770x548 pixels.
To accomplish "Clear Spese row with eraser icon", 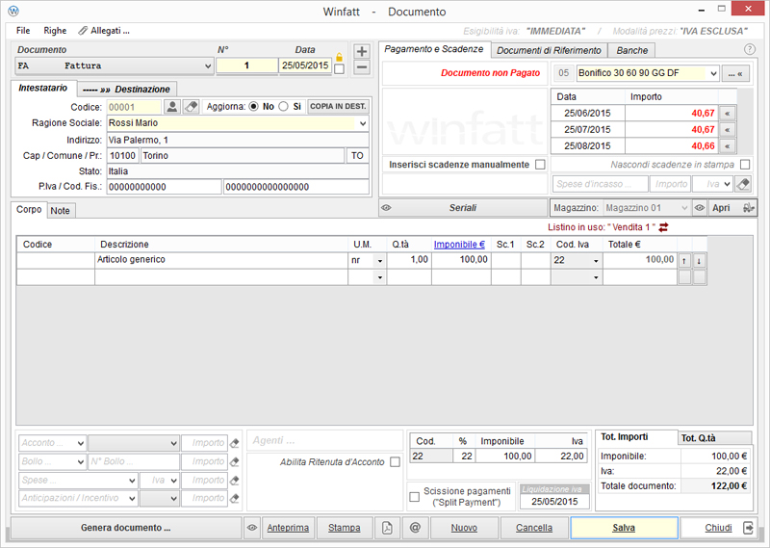I will (x=235, y=481).
